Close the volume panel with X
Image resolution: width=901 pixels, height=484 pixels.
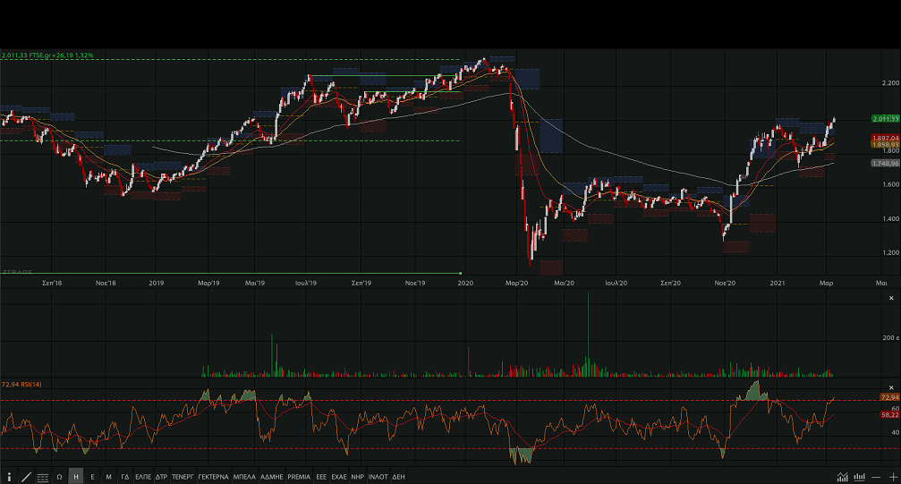click(890, 297)
